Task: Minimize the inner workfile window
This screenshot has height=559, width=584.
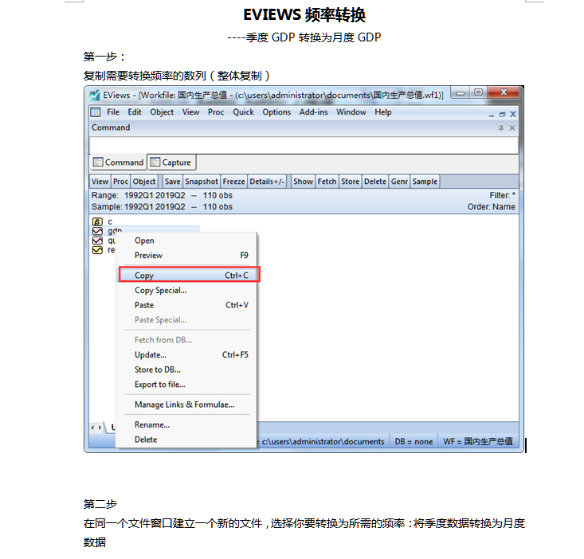Action: [x=492, y=115]
